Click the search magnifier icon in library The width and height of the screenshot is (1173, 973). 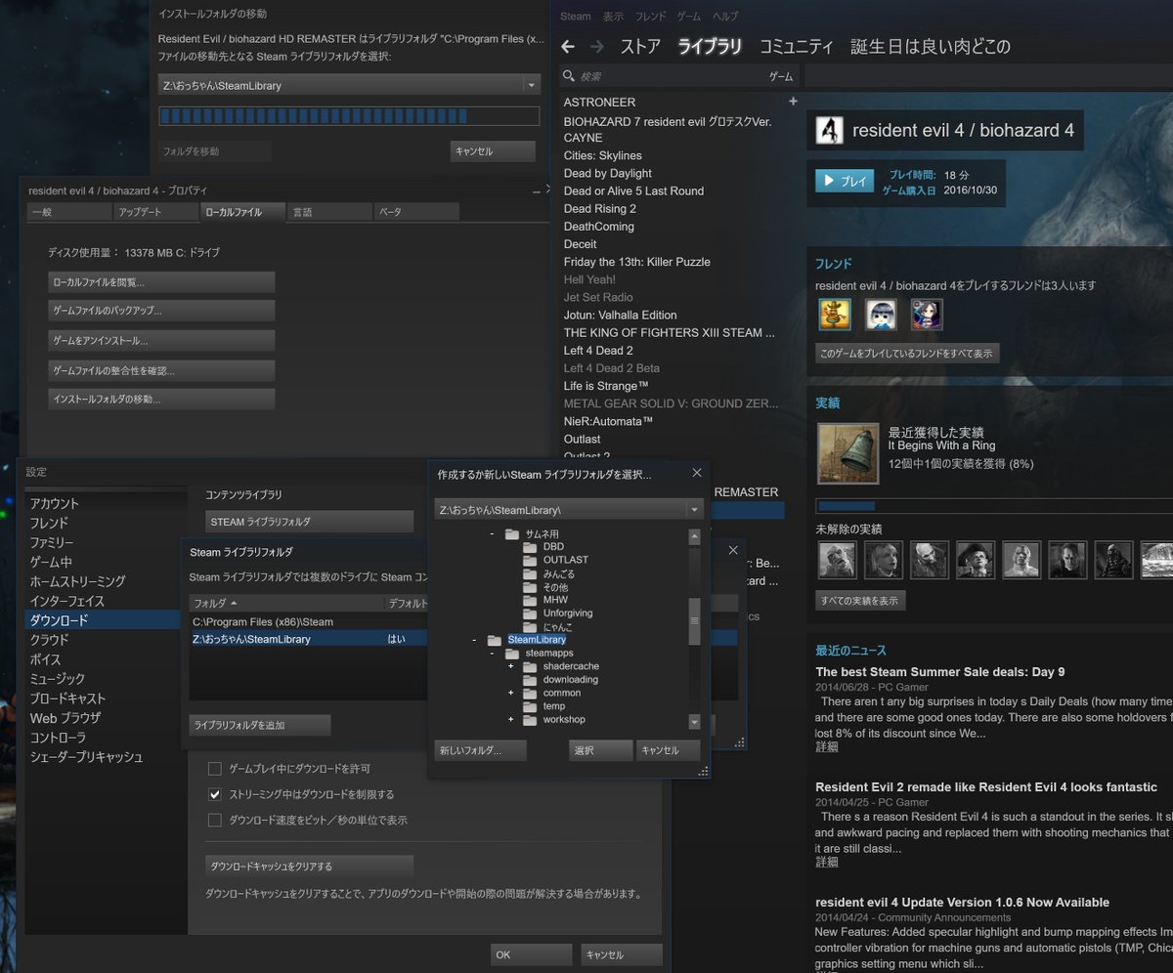(569, 76)
